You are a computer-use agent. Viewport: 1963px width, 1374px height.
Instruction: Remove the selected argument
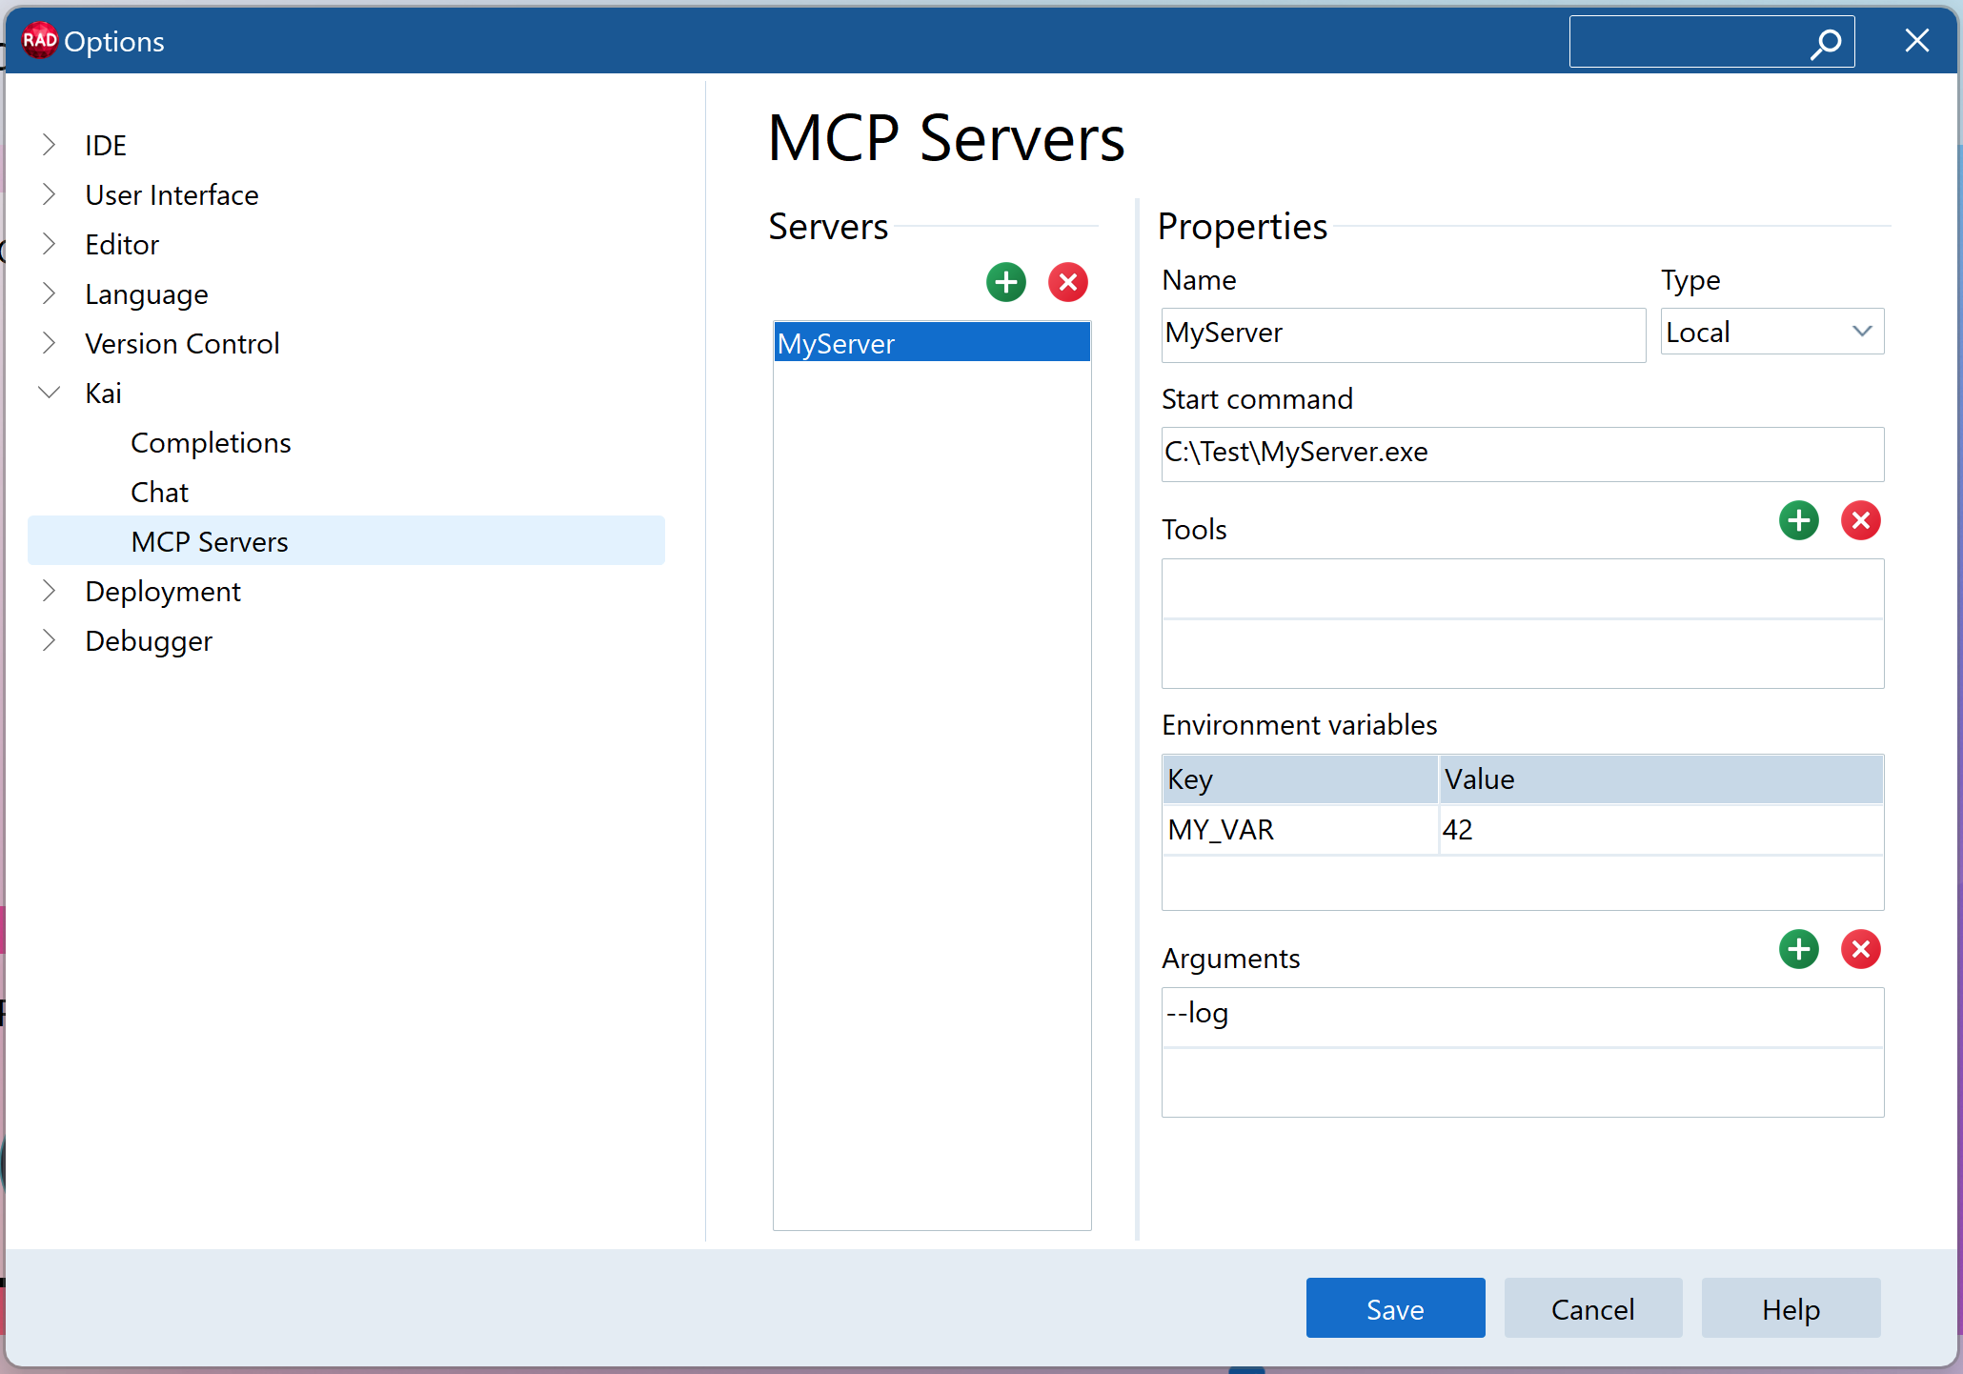(1861, 949)
